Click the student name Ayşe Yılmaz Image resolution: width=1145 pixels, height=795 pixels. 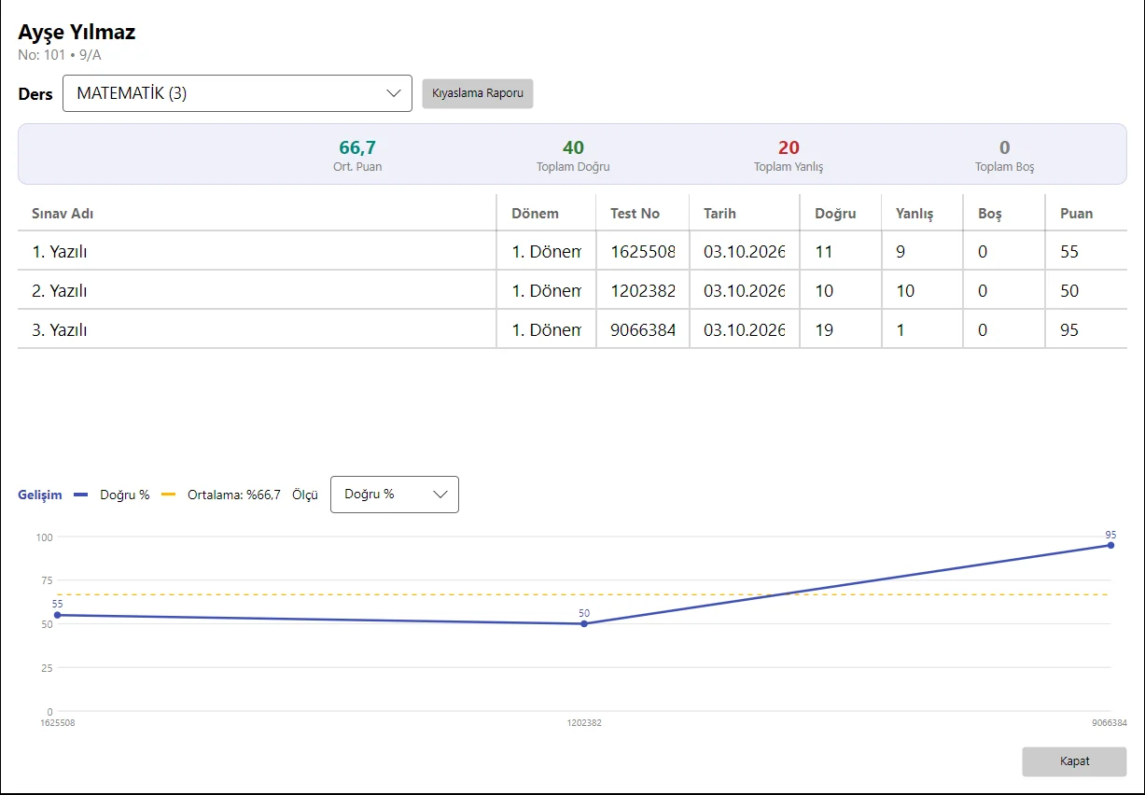pos(77,32)
